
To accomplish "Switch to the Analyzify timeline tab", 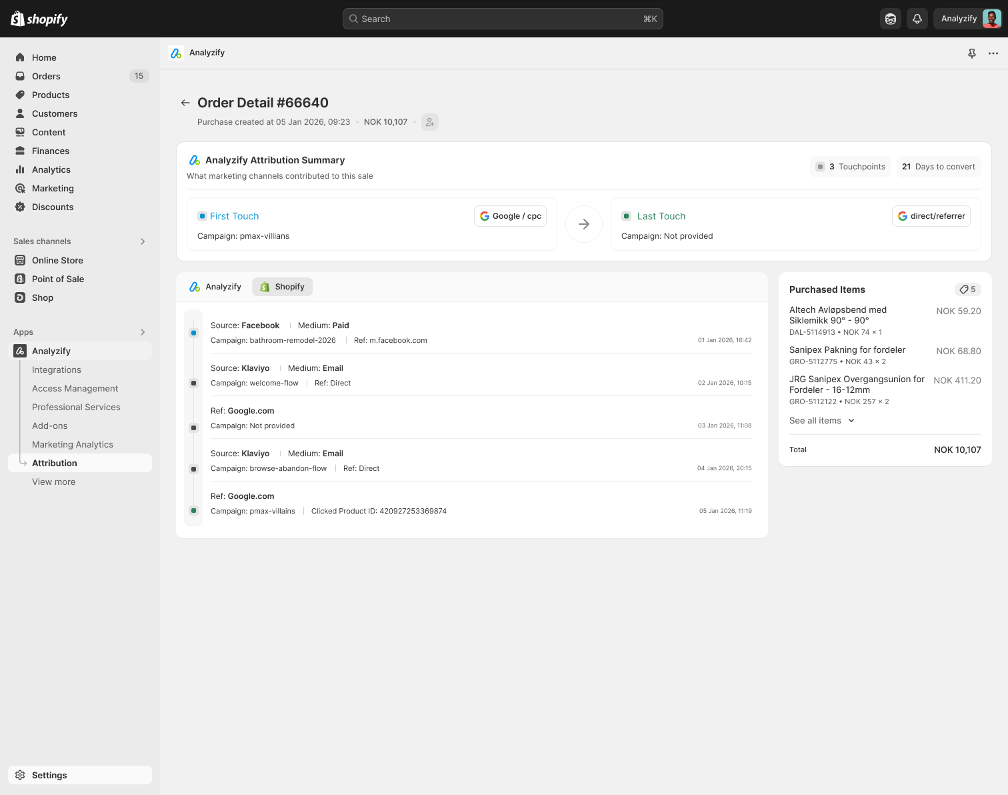I will (x=215, y=287).
